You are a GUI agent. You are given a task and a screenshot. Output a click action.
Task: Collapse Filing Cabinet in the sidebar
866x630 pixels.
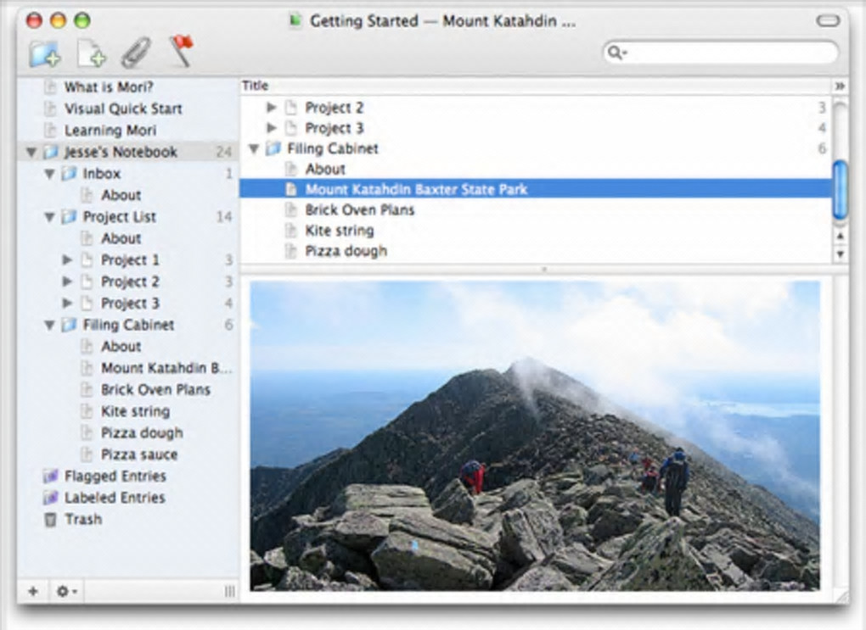pyautogui.click(x=50, y=325)
